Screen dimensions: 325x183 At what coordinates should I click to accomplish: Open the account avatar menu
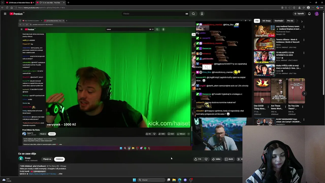click(317, 14)
